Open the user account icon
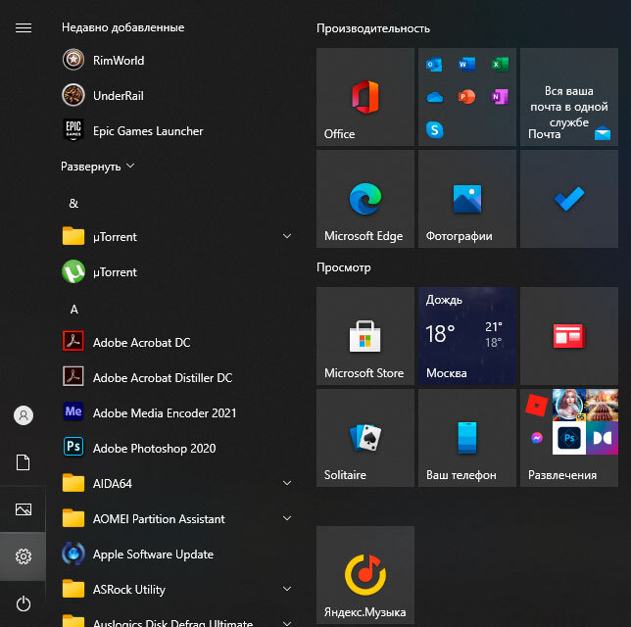This screenshot has width=631, height=627. tap(24, 415)
